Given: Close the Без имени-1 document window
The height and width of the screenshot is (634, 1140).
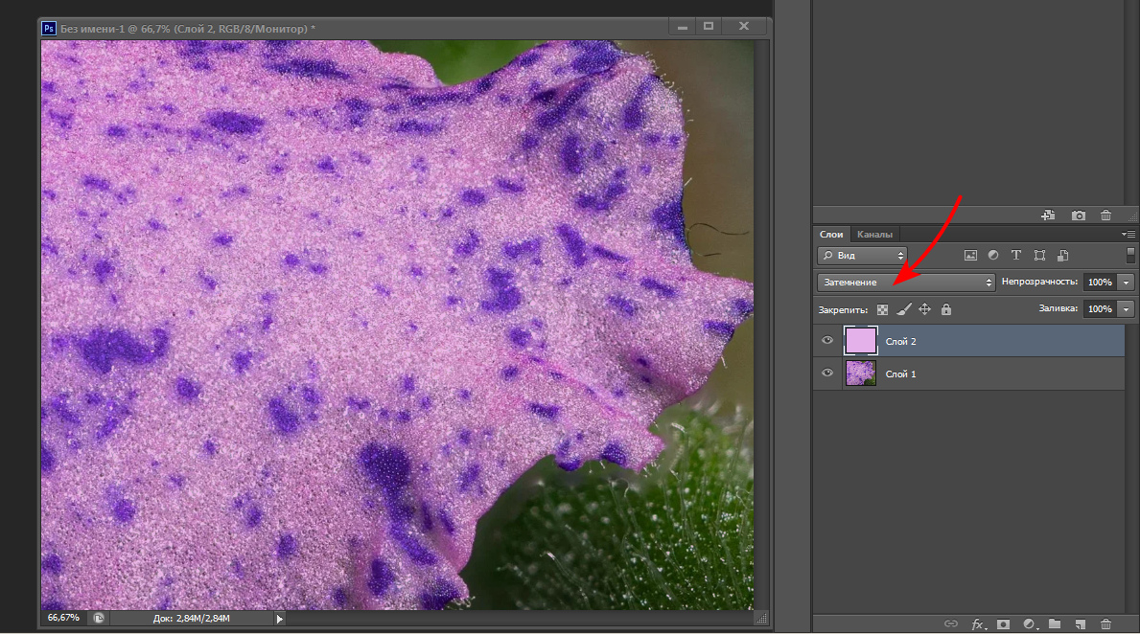Looking at the screenshot, I should 744,27.
